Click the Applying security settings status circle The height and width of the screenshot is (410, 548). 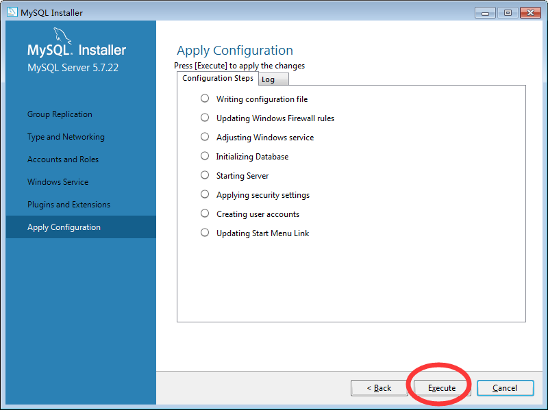pyautogui.click(x=205, y=194)
